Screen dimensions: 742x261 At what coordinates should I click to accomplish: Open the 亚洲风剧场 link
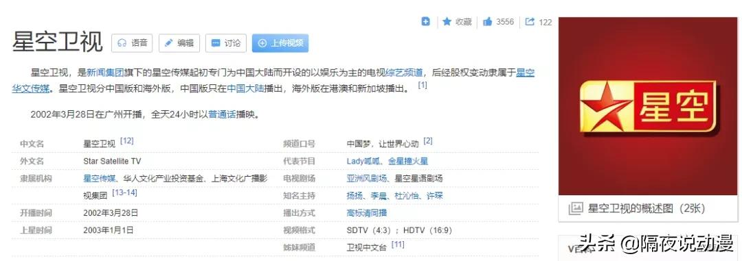(x=367, y=178)
